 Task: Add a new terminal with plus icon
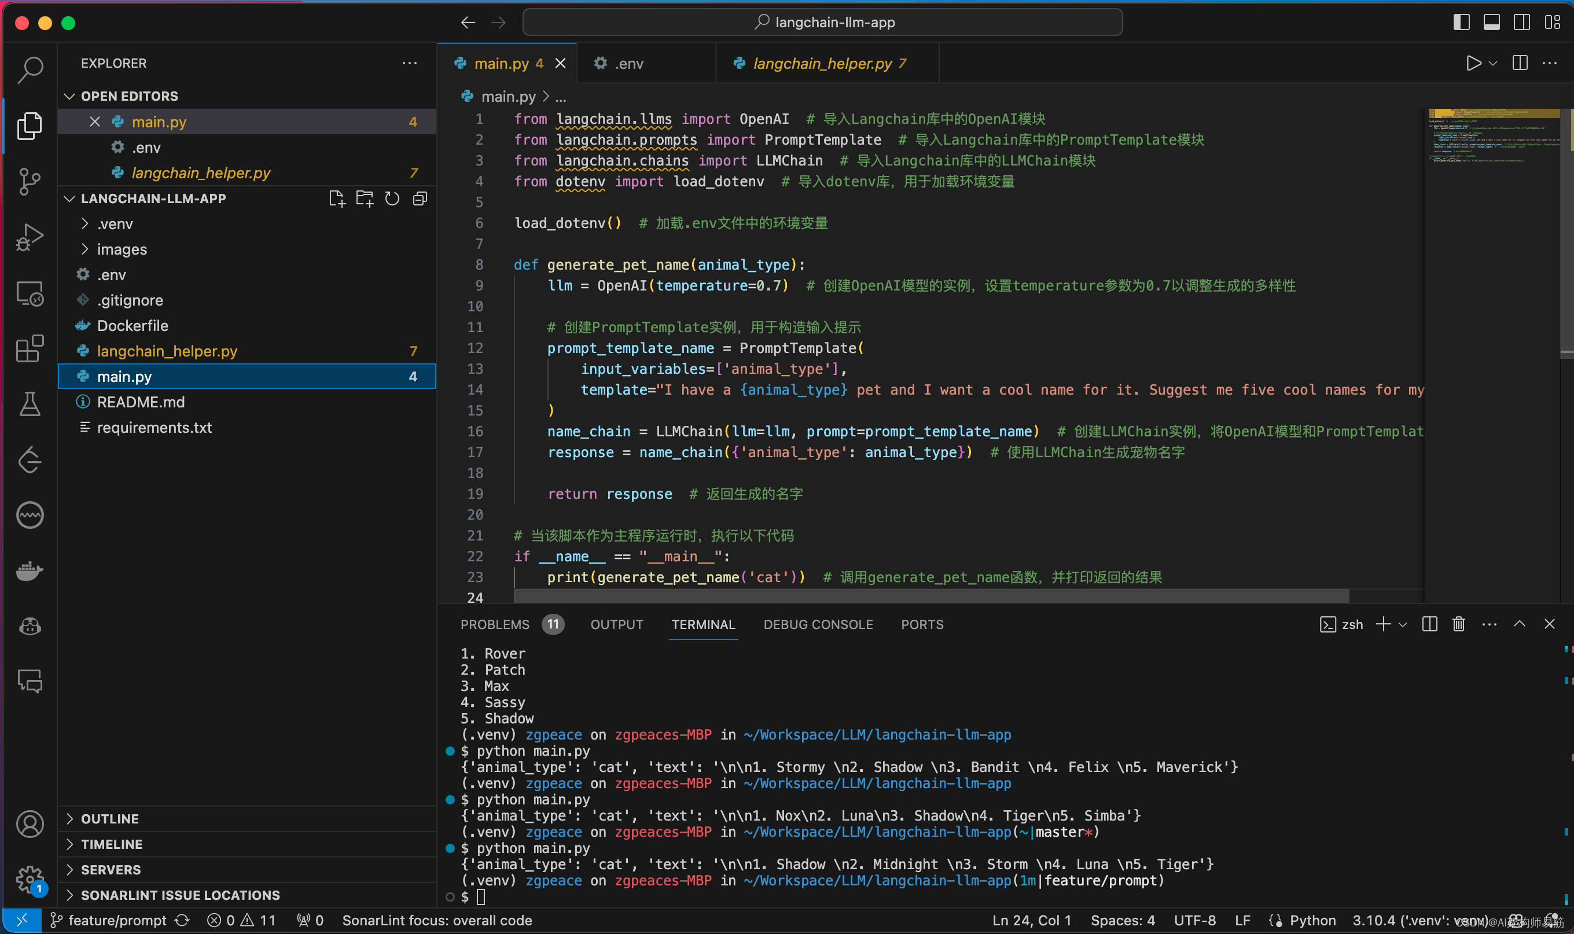[1382, 624]
